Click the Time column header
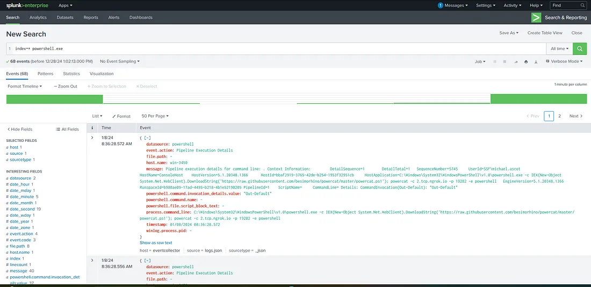Screen dimensions: 591x287 pyautogui.click(x=106, y=128)
